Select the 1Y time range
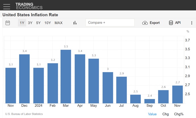Viewport: 196px width, 118px height. pos(22,23)
